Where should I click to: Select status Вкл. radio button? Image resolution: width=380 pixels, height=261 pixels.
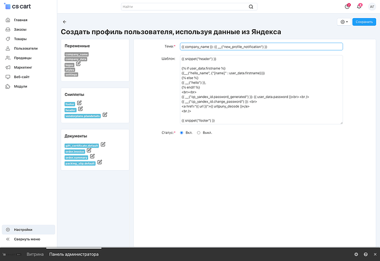coord(182,133)
